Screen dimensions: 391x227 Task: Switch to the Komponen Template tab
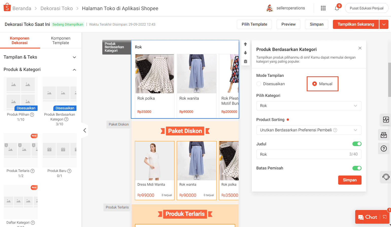[x=61, y=41]
